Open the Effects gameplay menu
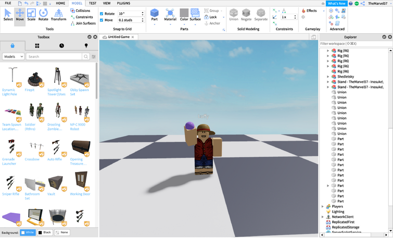 (x=309, y=11)
